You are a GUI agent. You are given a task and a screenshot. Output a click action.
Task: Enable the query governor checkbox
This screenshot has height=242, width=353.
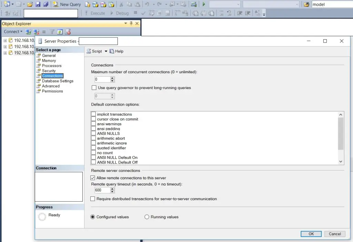tap(94, 88)
